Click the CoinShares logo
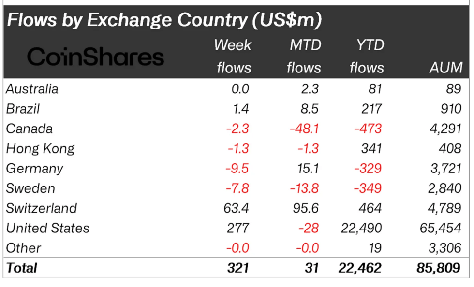This screenshot has height=287, width=474. click(x=95, y=57)
